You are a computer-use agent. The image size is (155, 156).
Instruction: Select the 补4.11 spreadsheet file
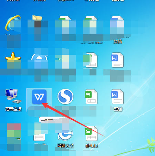click(x=92, y=133)
